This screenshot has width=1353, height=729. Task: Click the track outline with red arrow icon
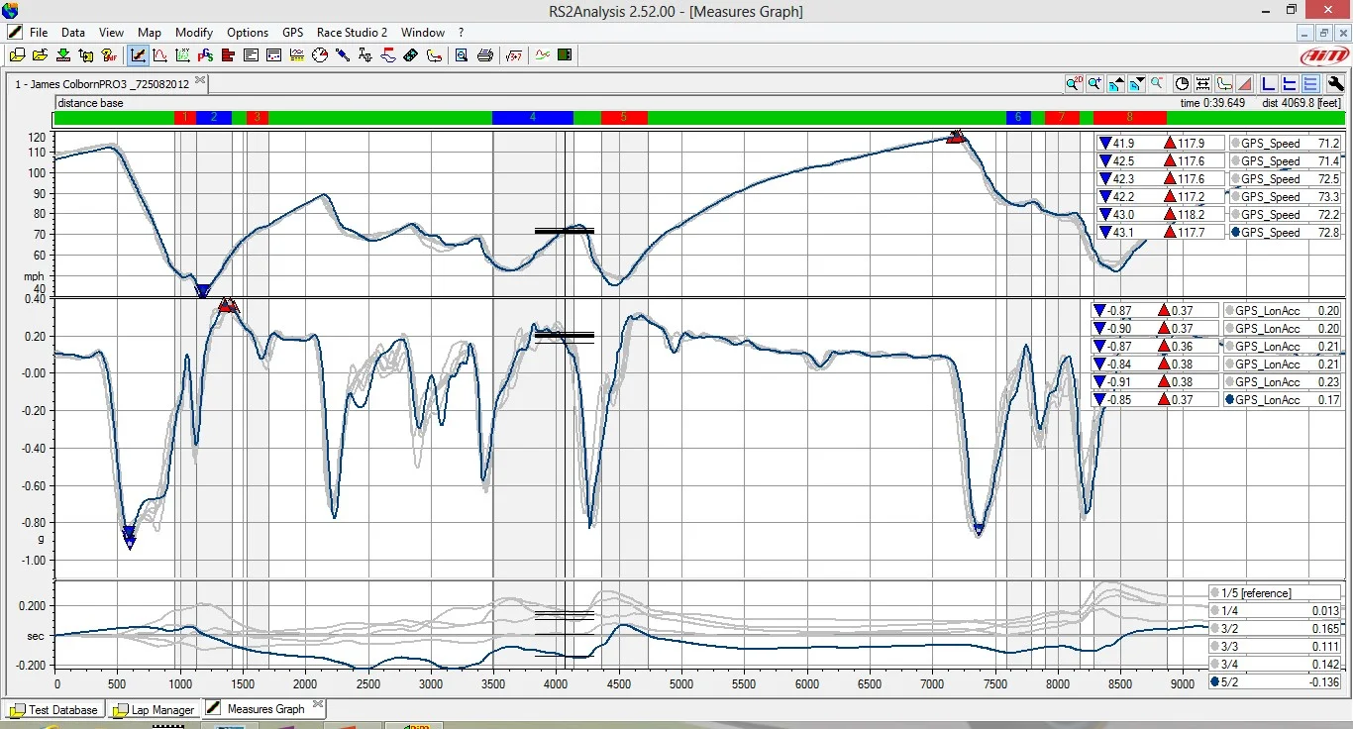click(x=434, y=55)
